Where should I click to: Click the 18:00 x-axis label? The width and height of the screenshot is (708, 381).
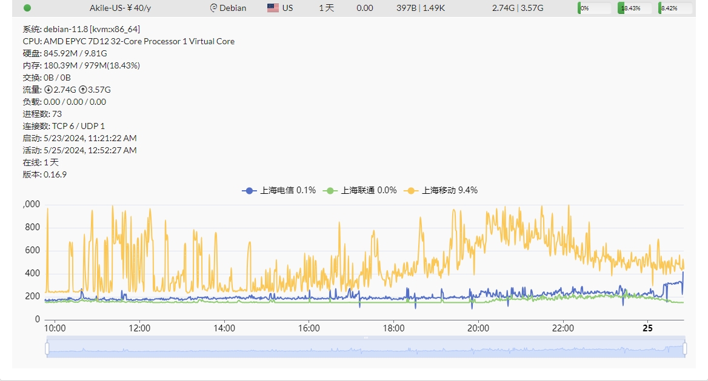coord(394,329)
